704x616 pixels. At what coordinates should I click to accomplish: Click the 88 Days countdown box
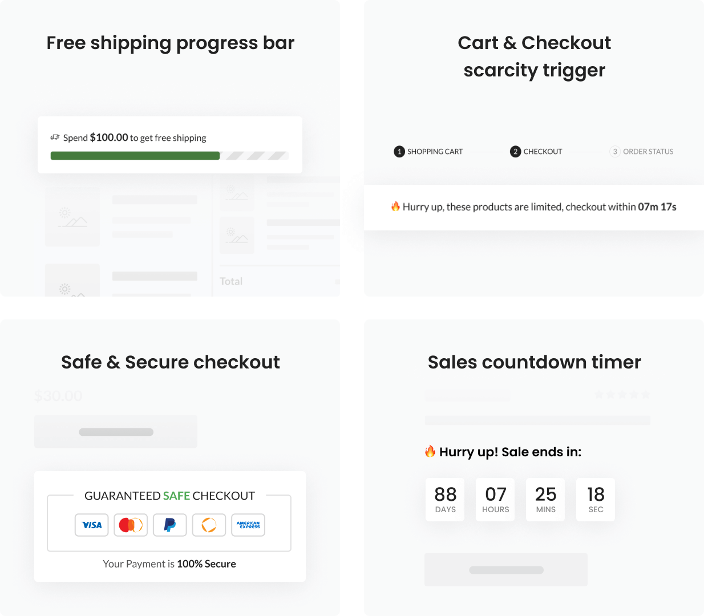coord(445,500)
